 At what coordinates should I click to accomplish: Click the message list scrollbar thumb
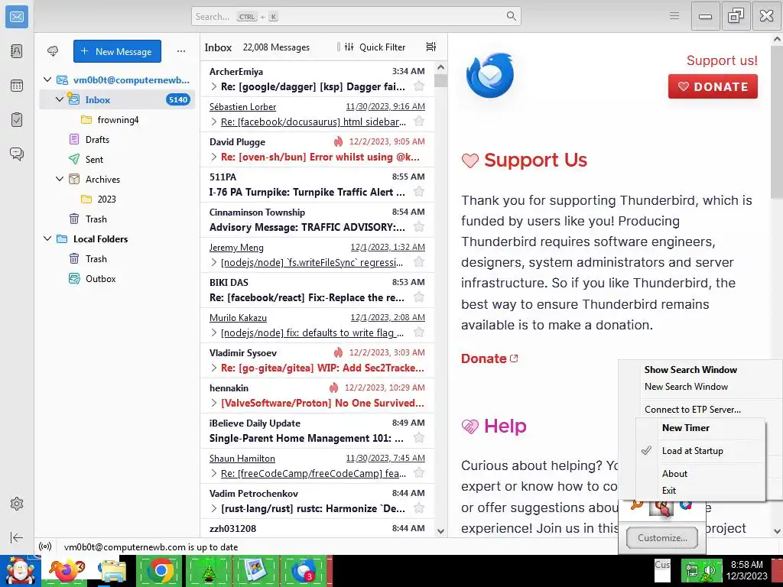point(440,80)
